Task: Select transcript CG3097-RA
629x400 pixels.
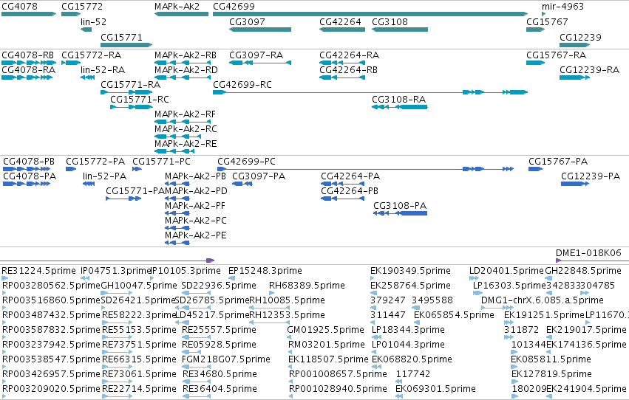Action: (256, 55)
